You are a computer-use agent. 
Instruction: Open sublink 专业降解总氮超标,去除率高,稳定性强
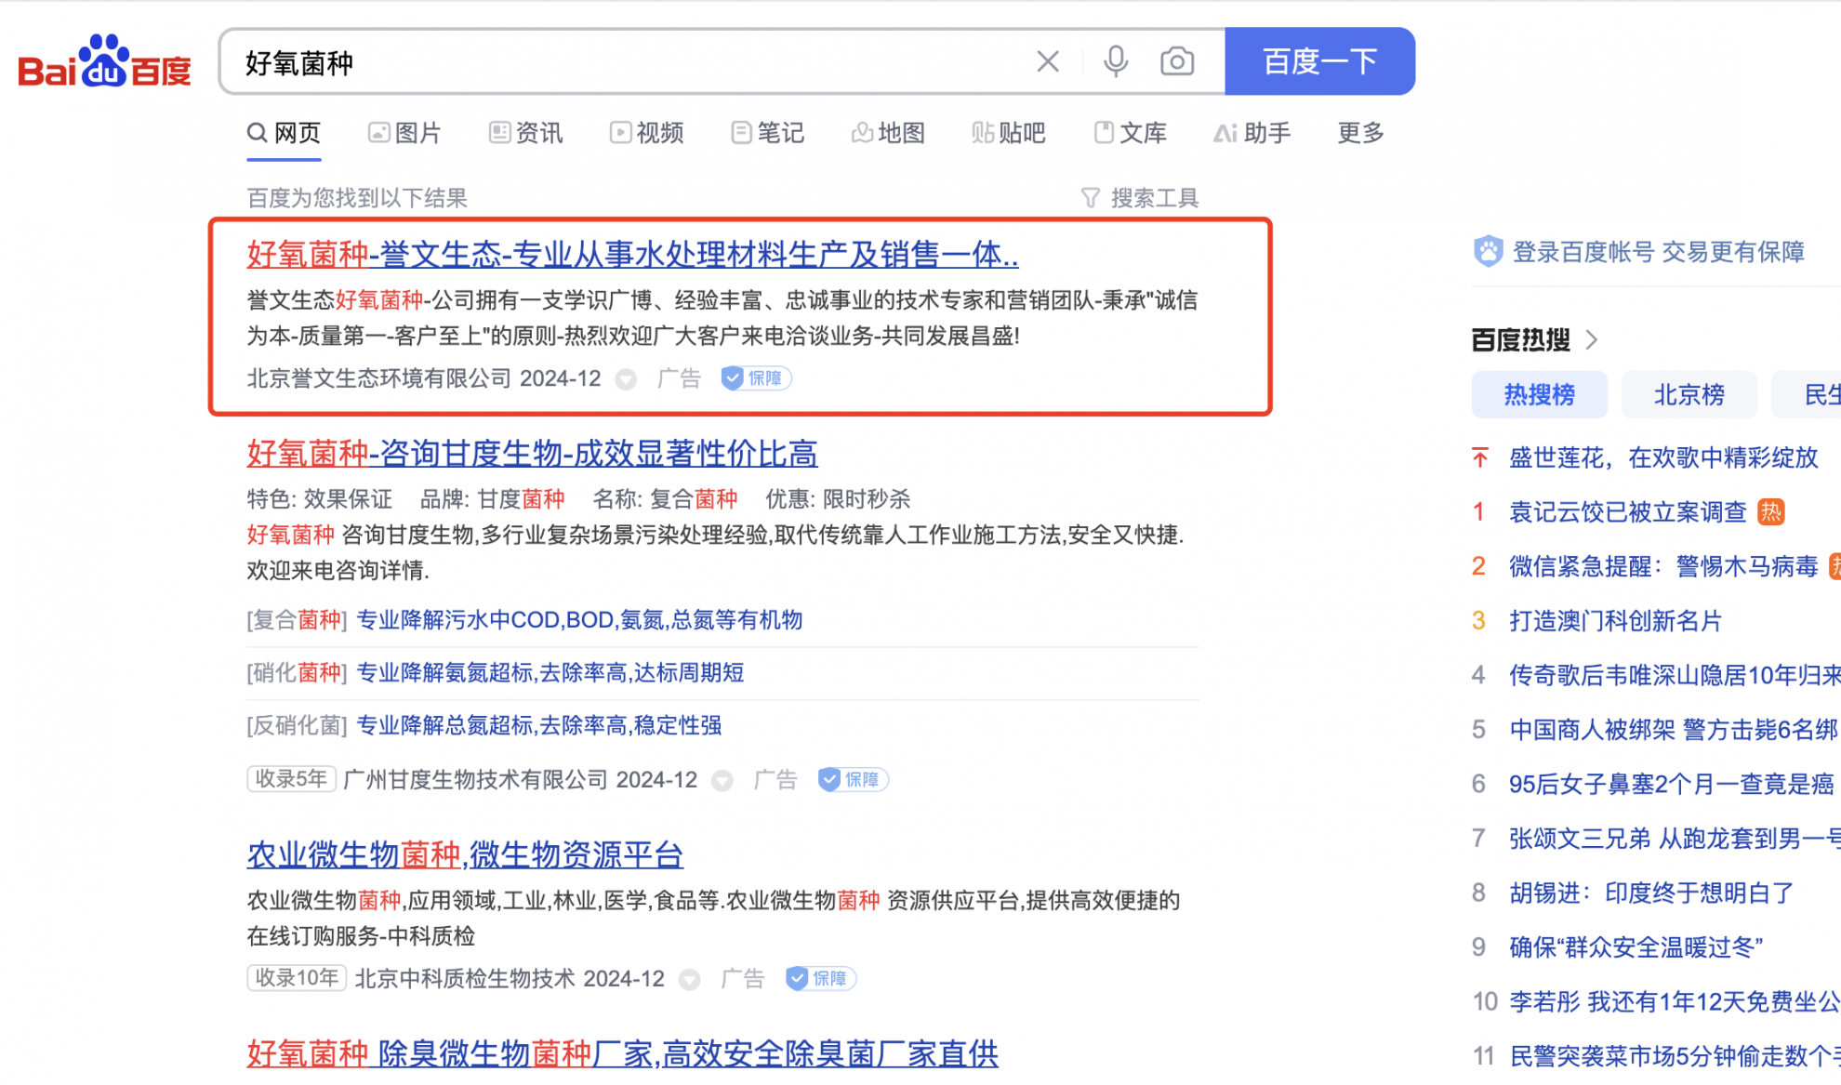pyautogui.click(x=539, y=725)
